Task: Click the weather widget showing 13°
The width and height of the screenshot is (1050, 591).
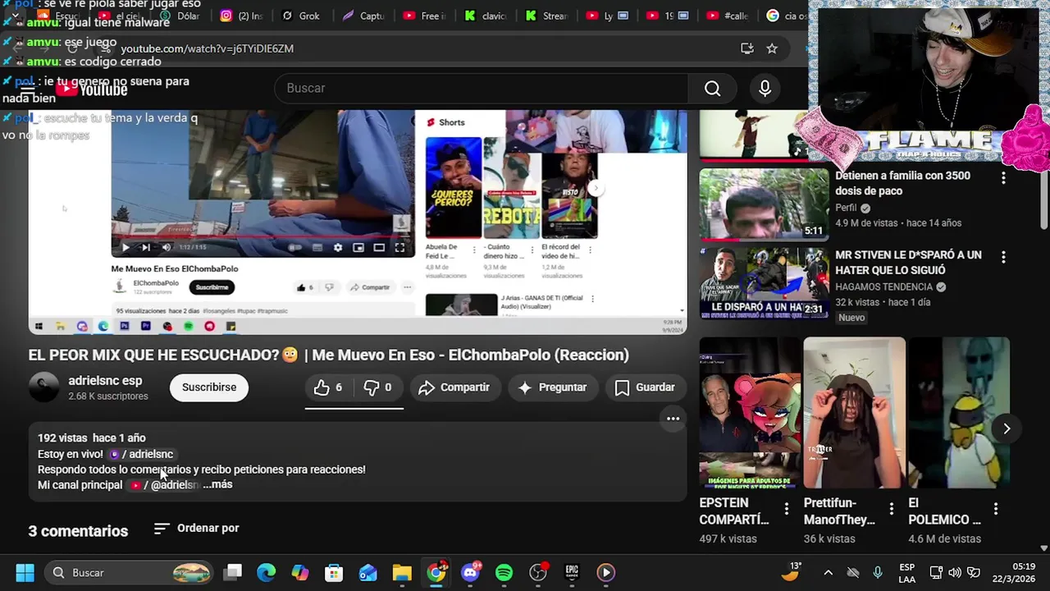Action: tap(791, 572)
